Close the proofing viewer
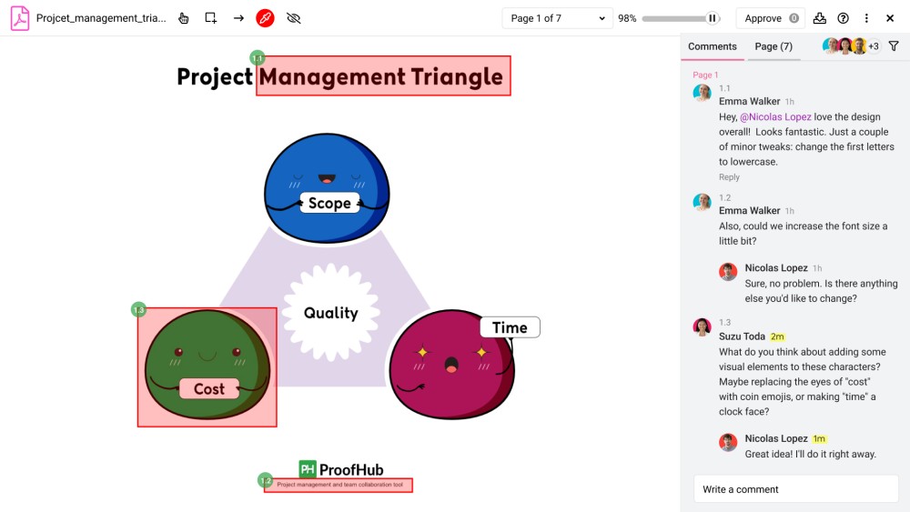The height and width of the screenshot is (512, 910). pos(890,18)
